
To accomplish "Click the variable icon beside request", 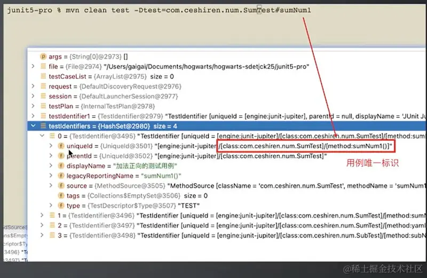I will point(43,86).
